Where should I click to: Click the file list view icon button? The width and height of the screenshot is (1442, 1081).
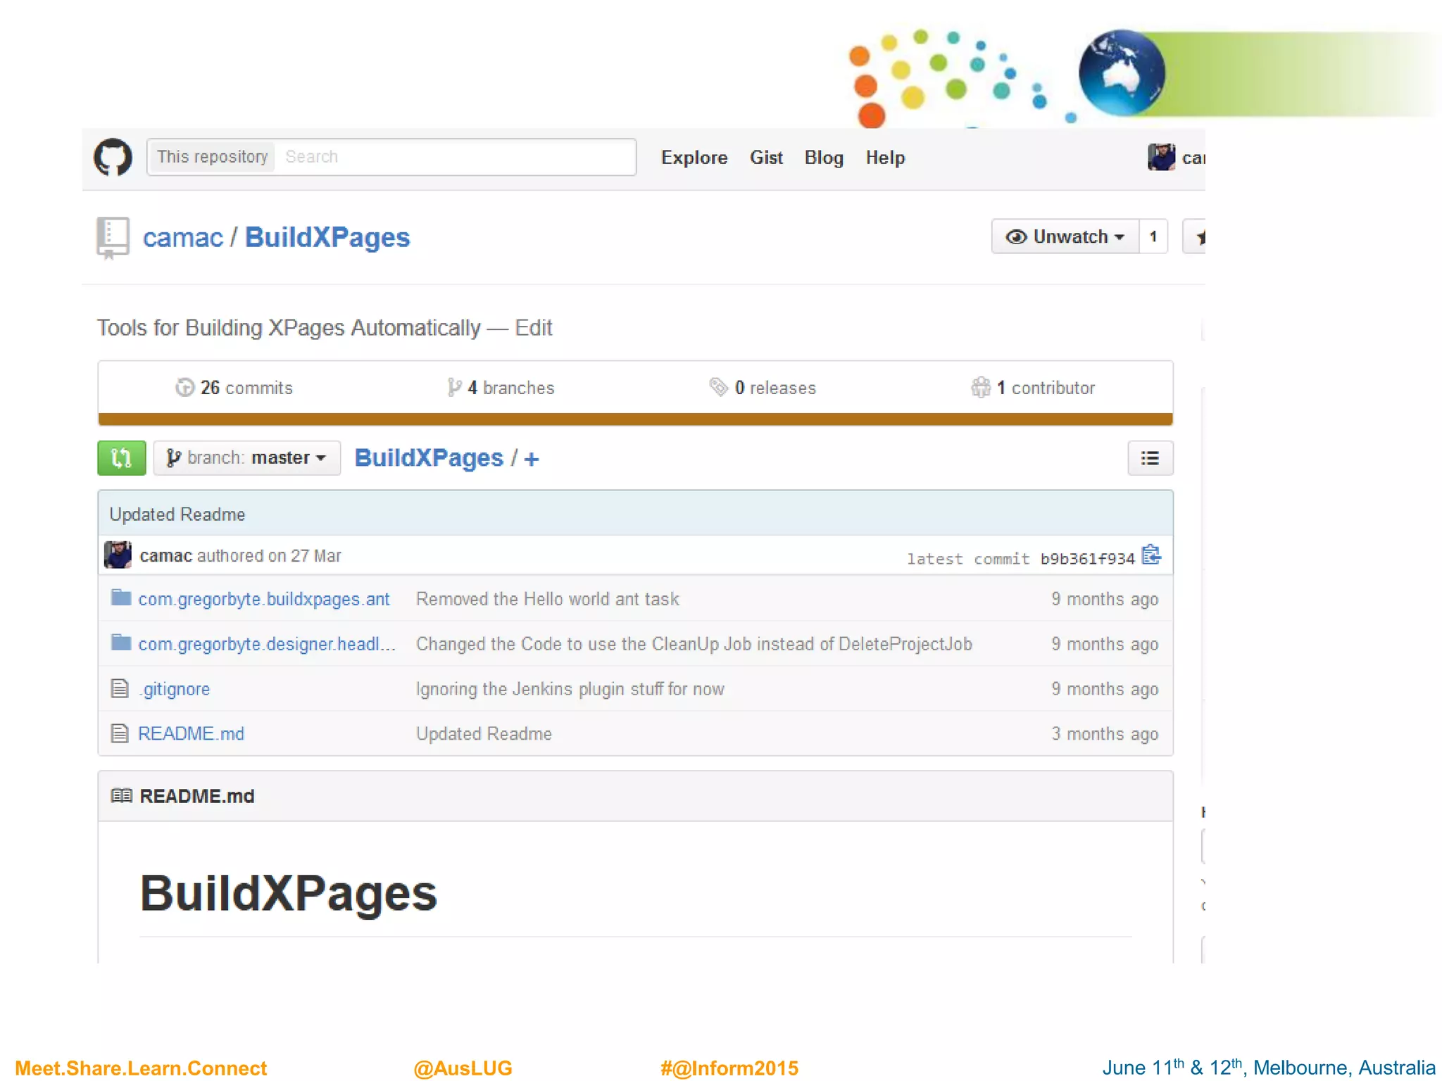(1149, 458)
